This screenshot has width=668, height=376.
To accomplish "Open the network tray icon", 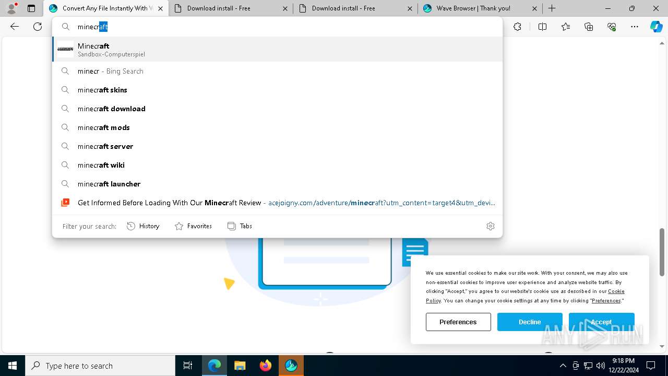I will click(588, 366).
